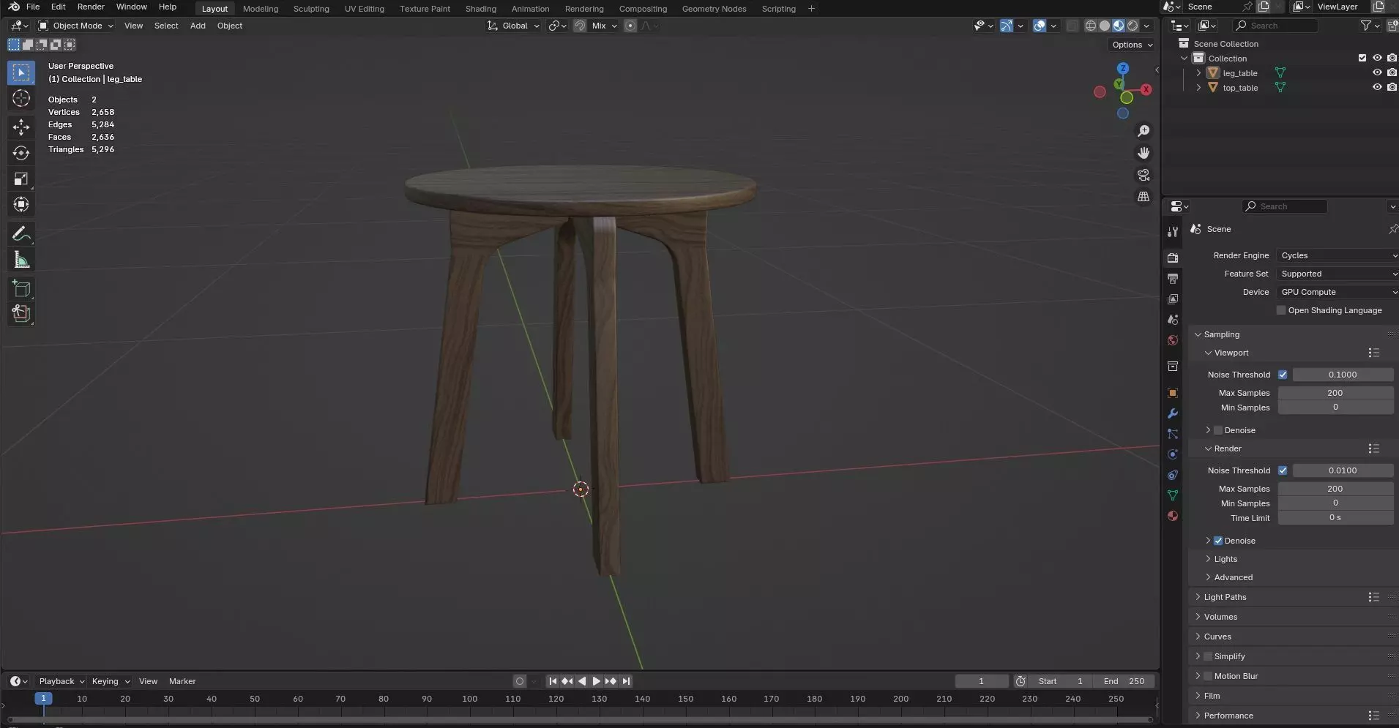Enable Open Shading Language
Image resolution: width=1399 pixels, height=728 pixels.
point(1281,310)
